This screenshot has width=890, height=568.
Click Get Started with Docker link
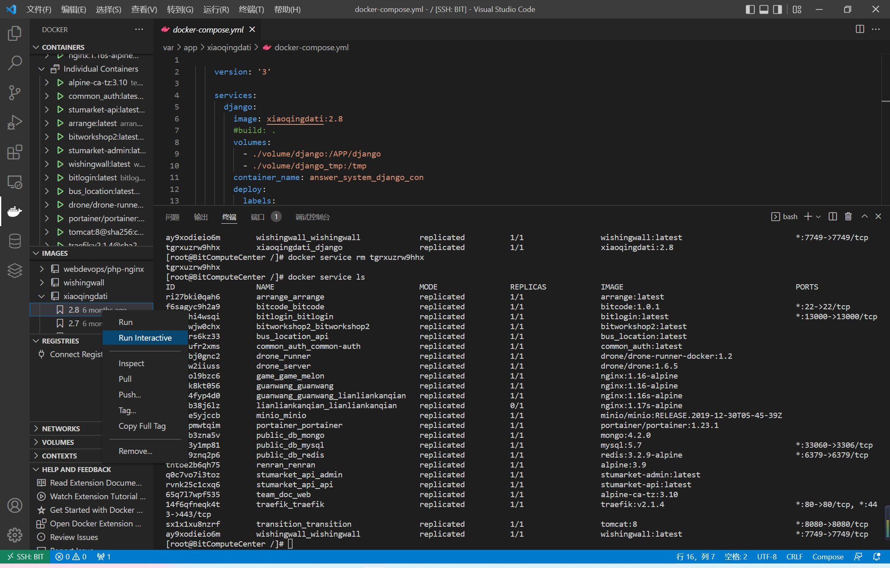point(91,510)
